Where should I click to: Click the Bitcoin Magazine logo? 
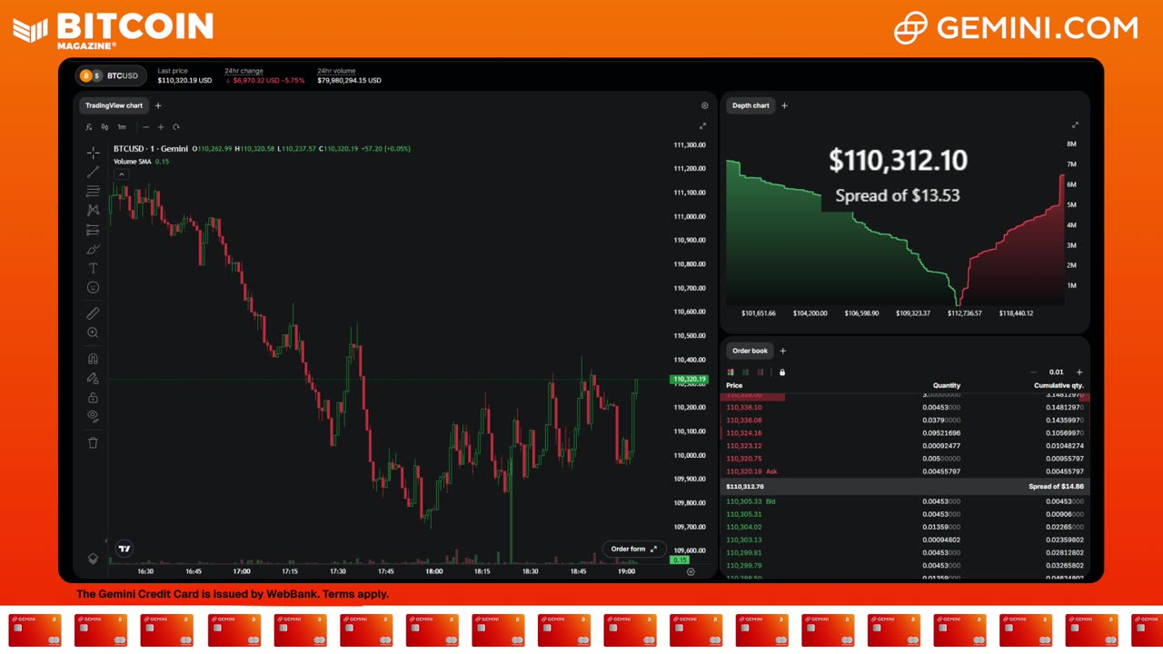[x=114, y=29]
